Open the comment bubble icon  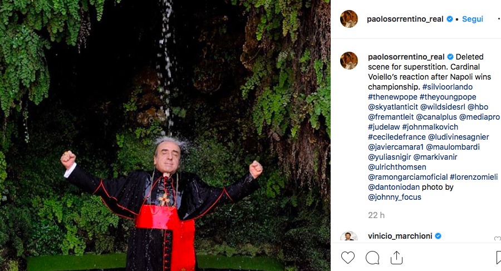pyautogui.click(x=372, y=258)
